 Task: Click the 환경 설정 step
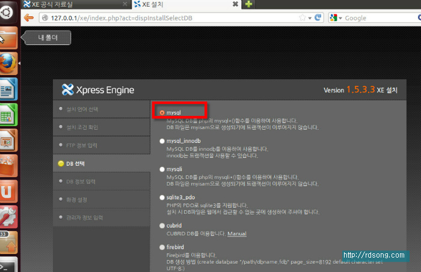(102, 199)
